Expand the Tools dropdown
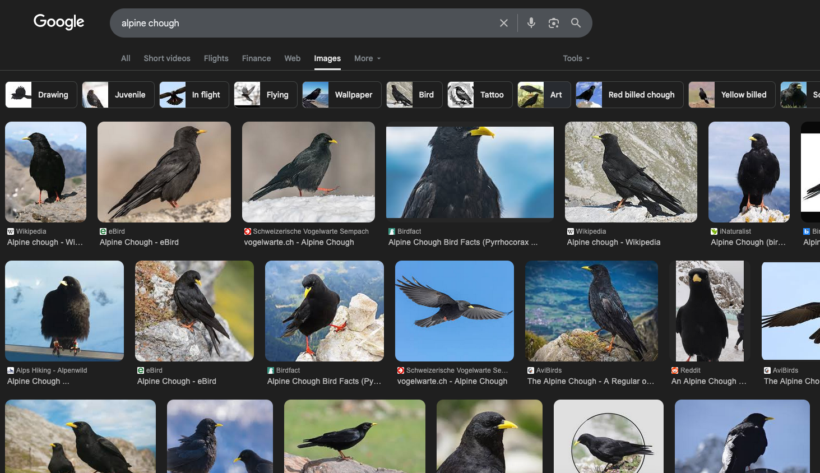Viewport: 820px width, 473px height. tap(577, 58)
